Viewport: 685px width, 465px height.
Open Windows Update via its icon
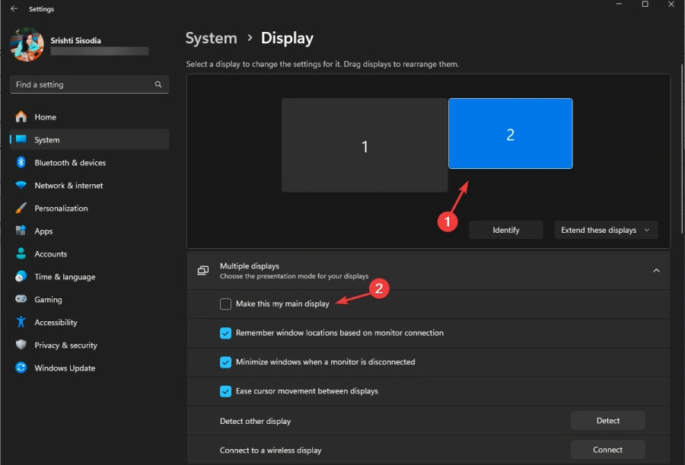[x=21, y=368]
